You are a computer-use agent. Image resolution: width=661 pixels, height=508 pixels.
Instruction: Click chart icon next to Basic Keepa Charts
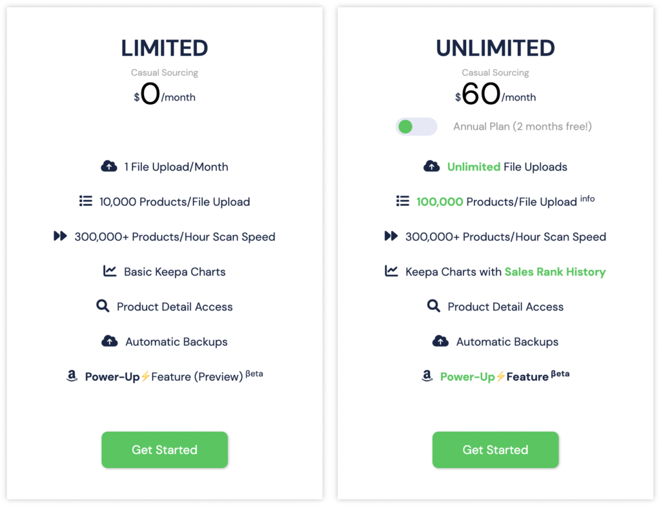pyautogui.click(x=110, y=271)
